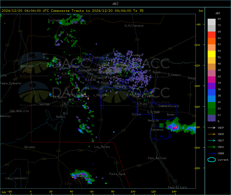Viewport: 231px width, 195px height.
Task: Select the purple 39 dBZ legend swatch
Action: point(211,86)
